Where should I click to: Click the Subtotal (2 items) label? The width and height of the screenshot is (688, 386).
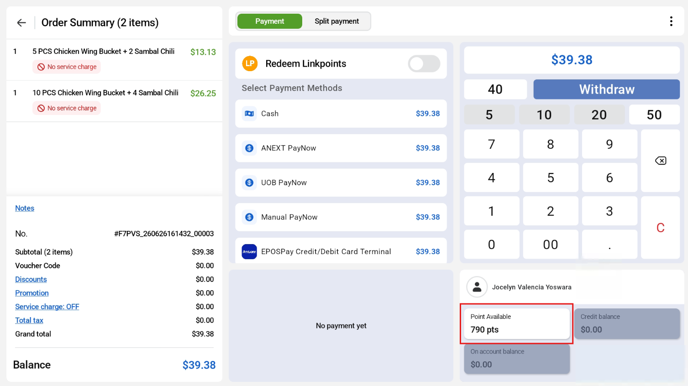point(44,252)
